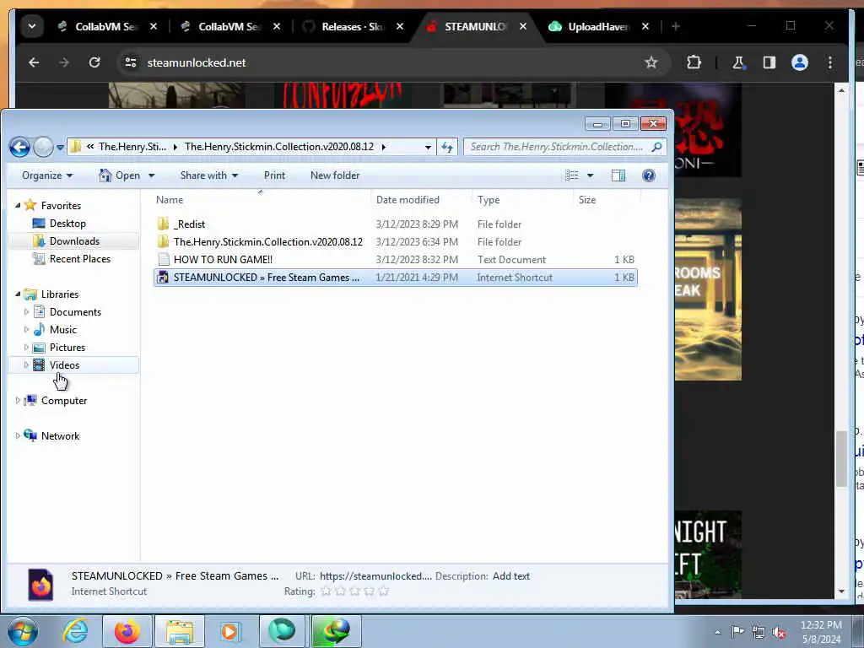
Task: Open the Chrome profile avatar
Action: coord(800,62)
